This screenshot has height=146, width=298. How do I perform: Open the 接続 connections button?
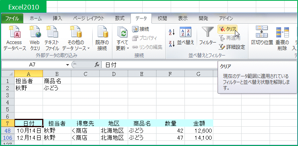click(x=141, y=29)
